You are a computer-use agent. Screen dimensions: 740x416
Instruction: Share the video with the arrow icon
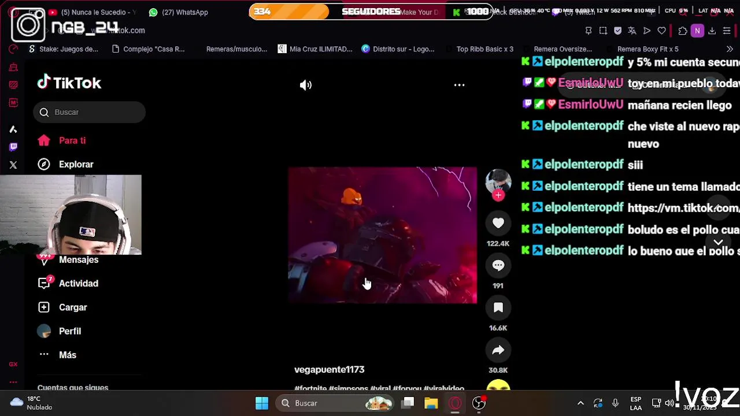click(x=498, y=350)
